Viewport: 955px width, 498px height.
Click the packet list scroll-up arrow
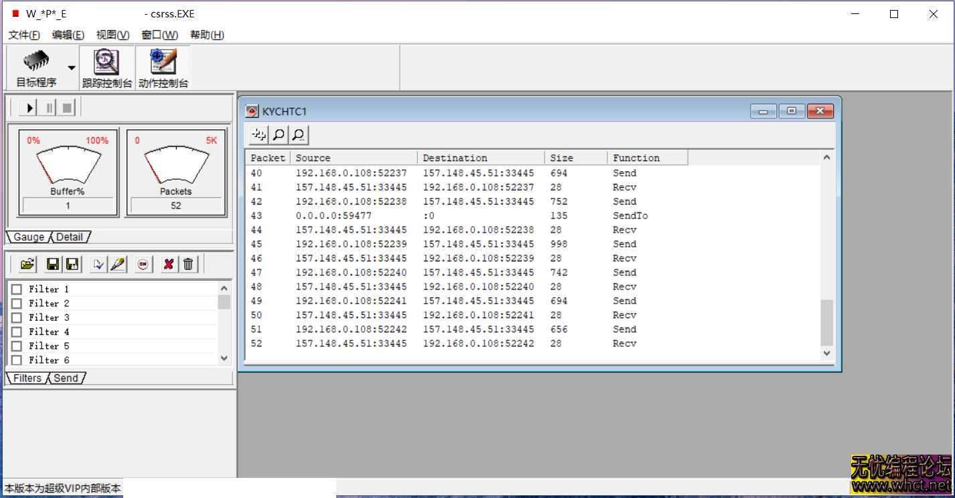point(826,158)
